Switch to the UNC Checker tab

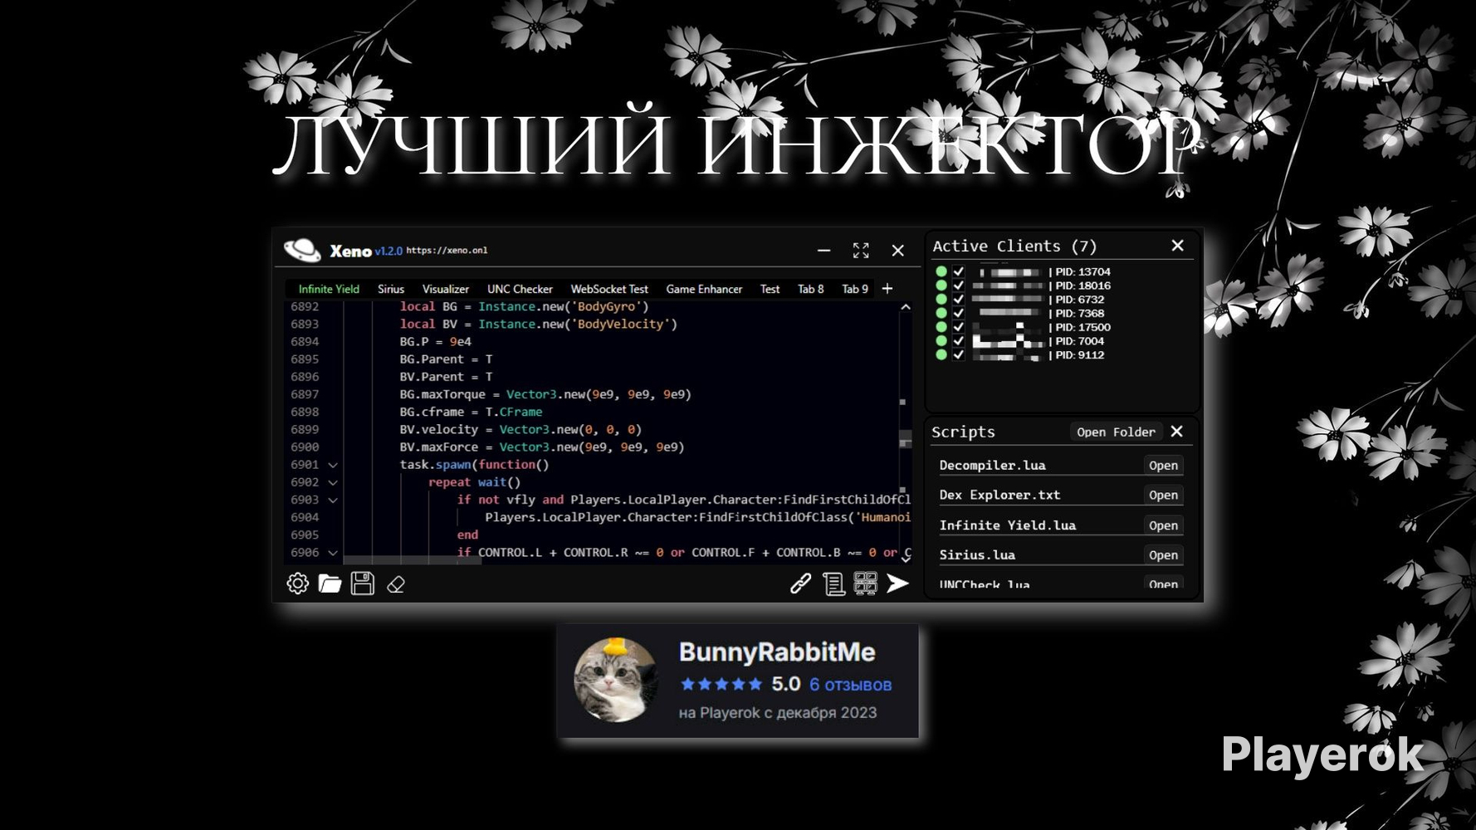520,289
